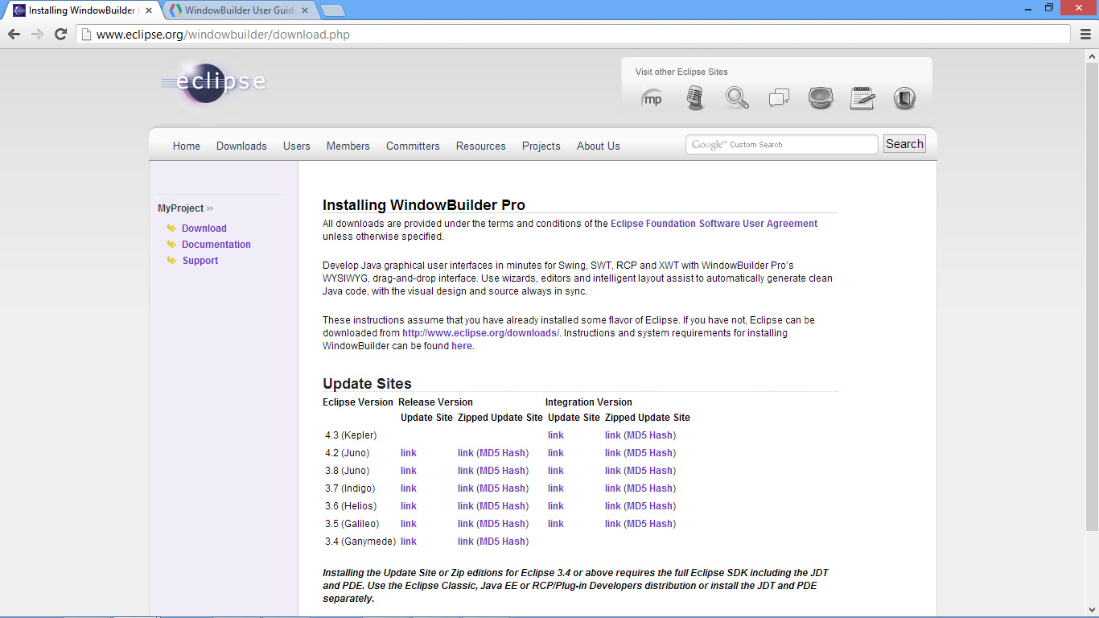Open the speech bubbles forum icon
This screenshot has width=1099, height=618.
tap(779, 98)
